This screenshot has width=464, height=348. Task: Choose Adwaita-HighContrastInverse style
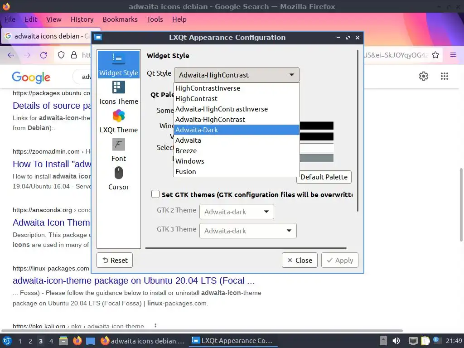coord(237,109)
